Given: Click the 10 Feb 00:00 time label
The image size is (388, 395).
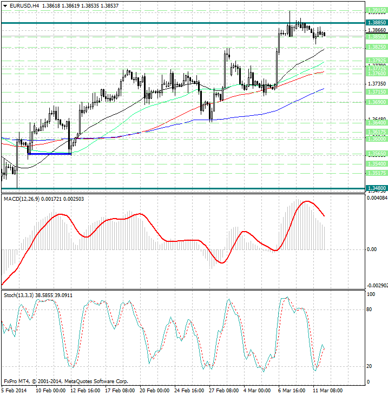Looking at the screenshot, I should coord(51,391).
